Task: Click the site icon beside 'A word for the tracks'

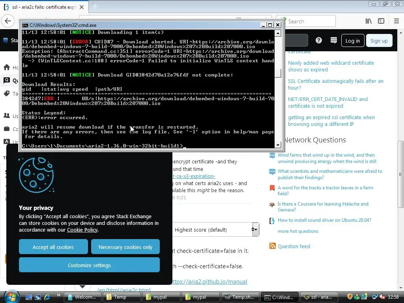Action: pos(272,188)
